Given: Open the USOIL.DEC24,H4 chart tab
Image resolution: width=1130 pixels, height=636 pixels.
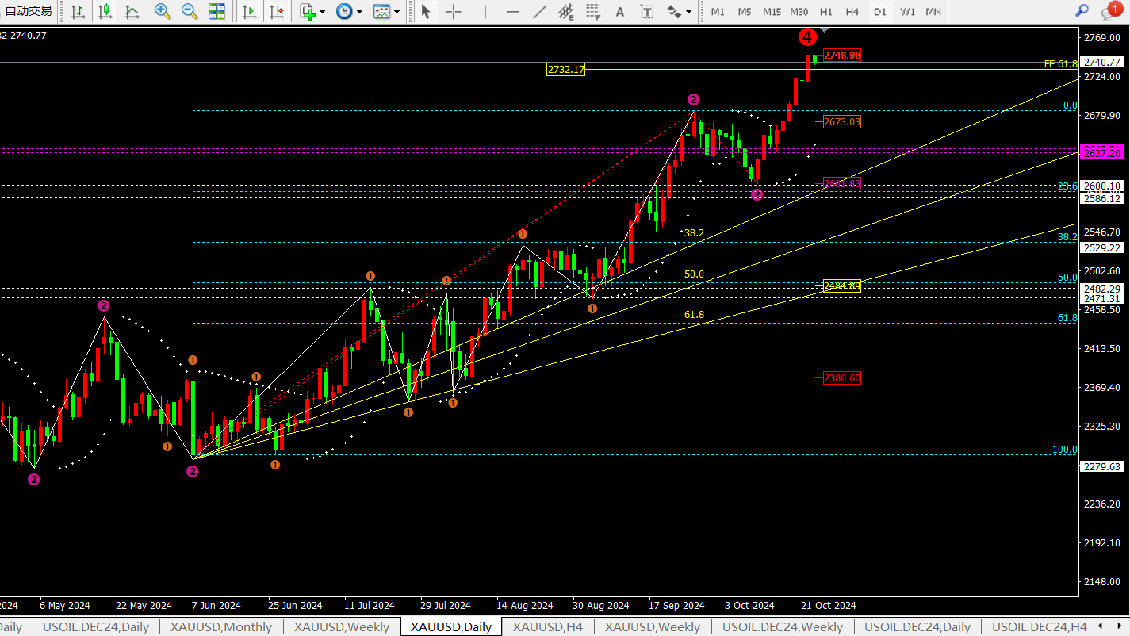Looking at the screenshot, I should pos(1039,626).
